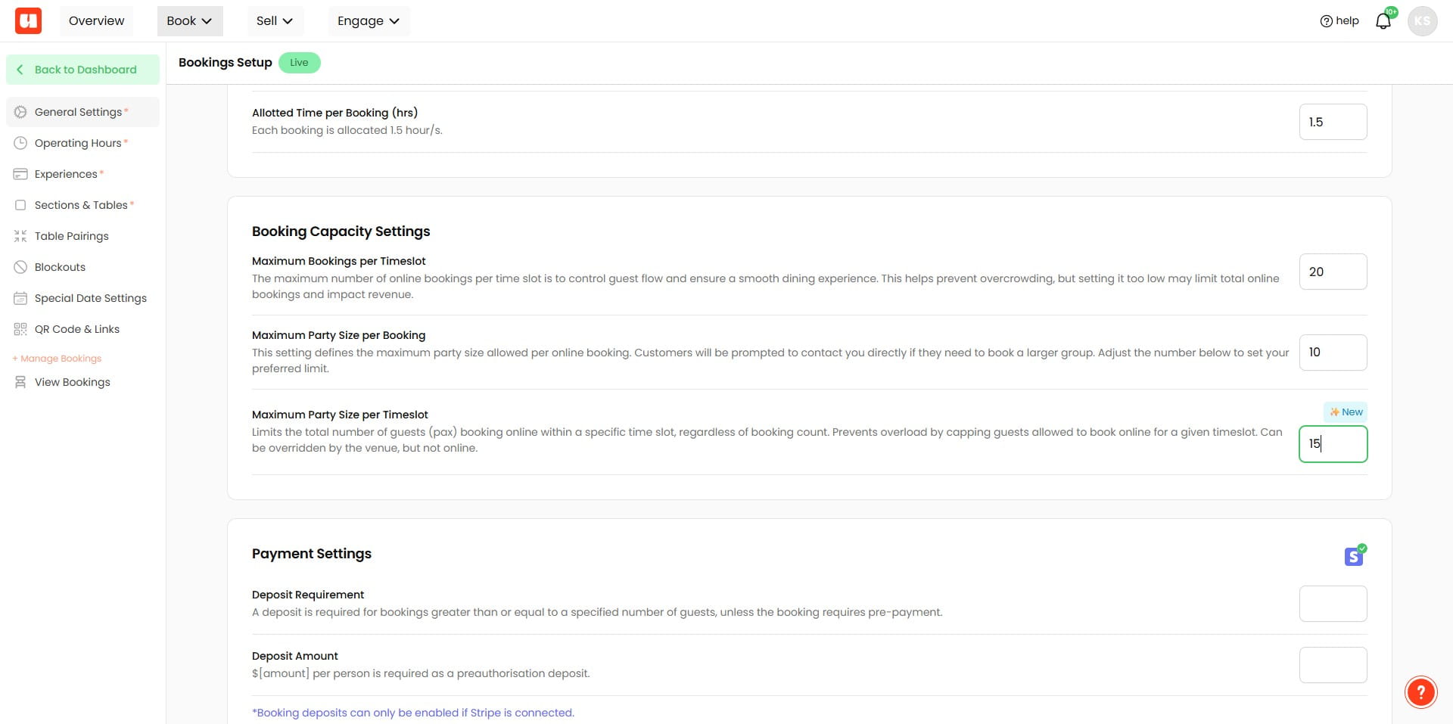
Task: Click the Manage Bookings label
Action: coord(58,359)
